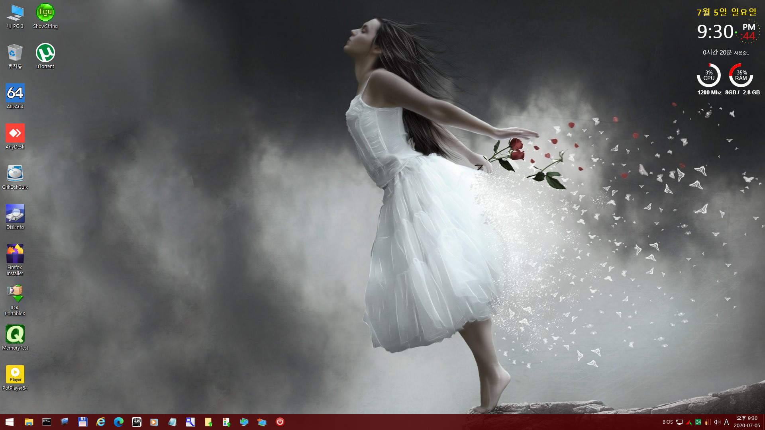The image size is (765, 430).
Task: Click the blue pixel Q taskbar icon
Action: (190, 422)
